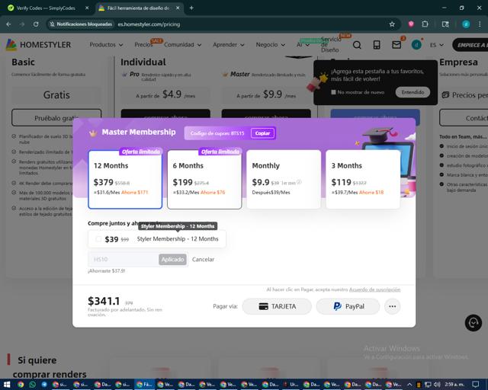The image size is (488, 390).
Task: Click the Homestyler logo icon
Action: click(11, 45)
